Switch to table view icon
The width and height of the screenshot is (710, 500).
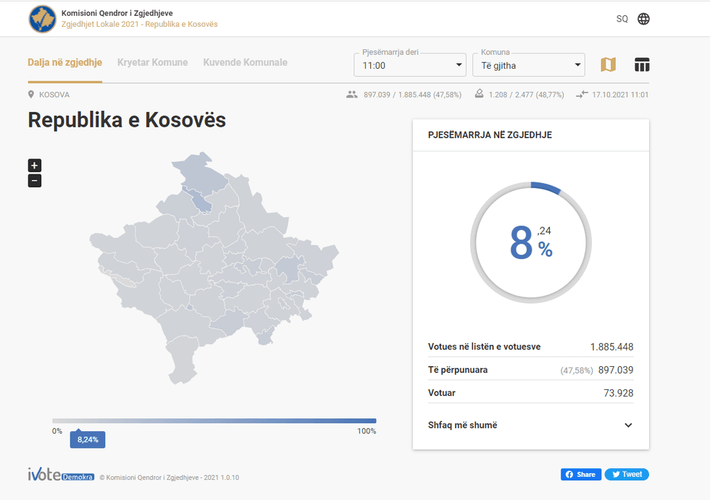[642, 65]
